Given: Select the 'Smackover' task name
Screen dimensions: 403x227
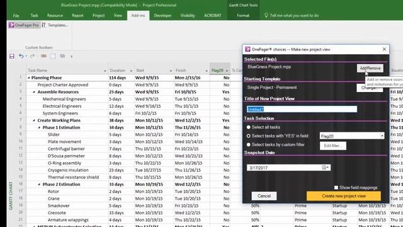Looking at the screenshot, I should (x=59, y=206).
